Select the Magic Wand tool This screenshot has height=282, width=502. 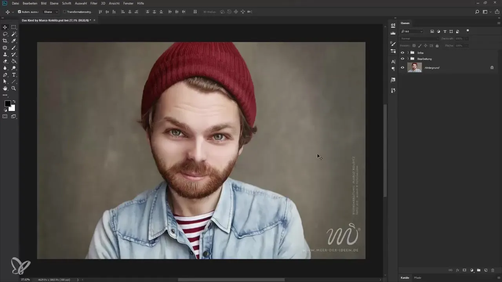click(14, 34)
